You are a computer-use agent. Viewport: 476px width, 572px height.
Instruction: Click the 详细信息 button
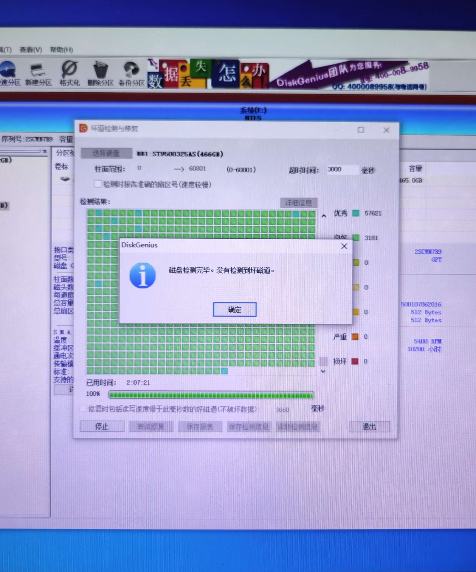(x=298, y=203)
